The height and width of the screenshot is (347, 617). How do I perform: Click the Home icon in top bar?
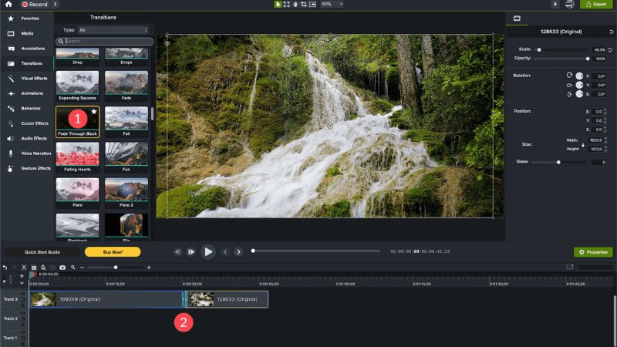coord(8,5)
